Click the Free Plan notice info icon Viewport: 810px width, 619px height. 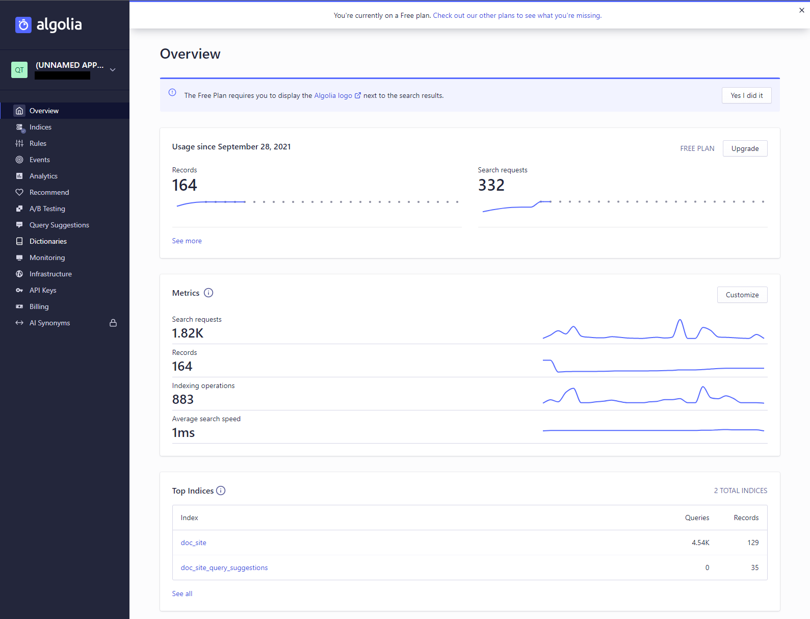(172, 92)
